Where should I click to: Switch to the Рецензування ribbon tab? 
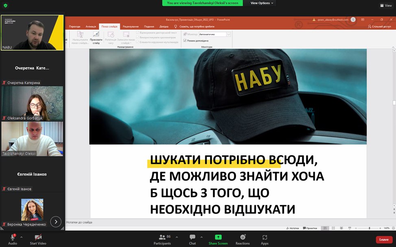point(131,26)
